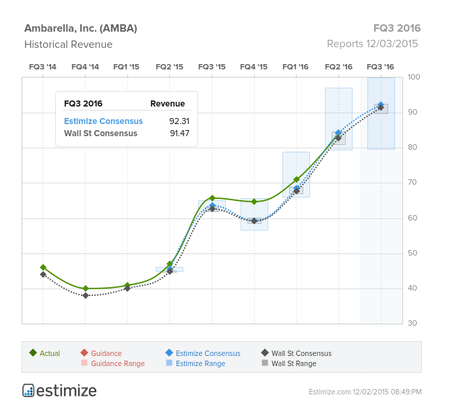Click the tooltip Revenue header
The width and height of the screenshot is (455, 418).
tap(167, 104)
